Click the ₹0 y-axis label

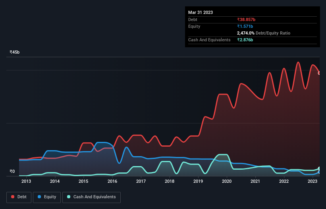coord(12,171)
